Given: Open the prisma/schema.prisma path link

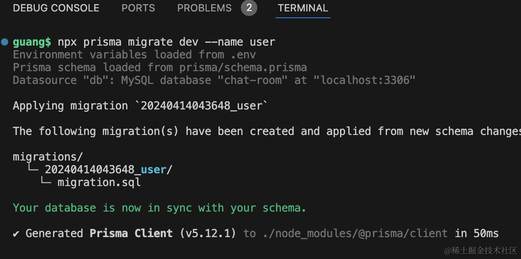Looking at the screenshot, I should pos(243,68).
